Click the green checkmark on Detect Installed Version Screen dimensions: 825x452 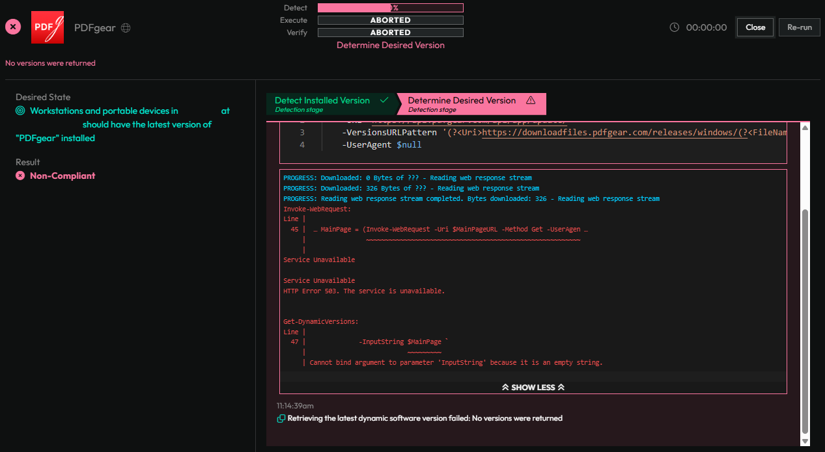click(384, 100)
